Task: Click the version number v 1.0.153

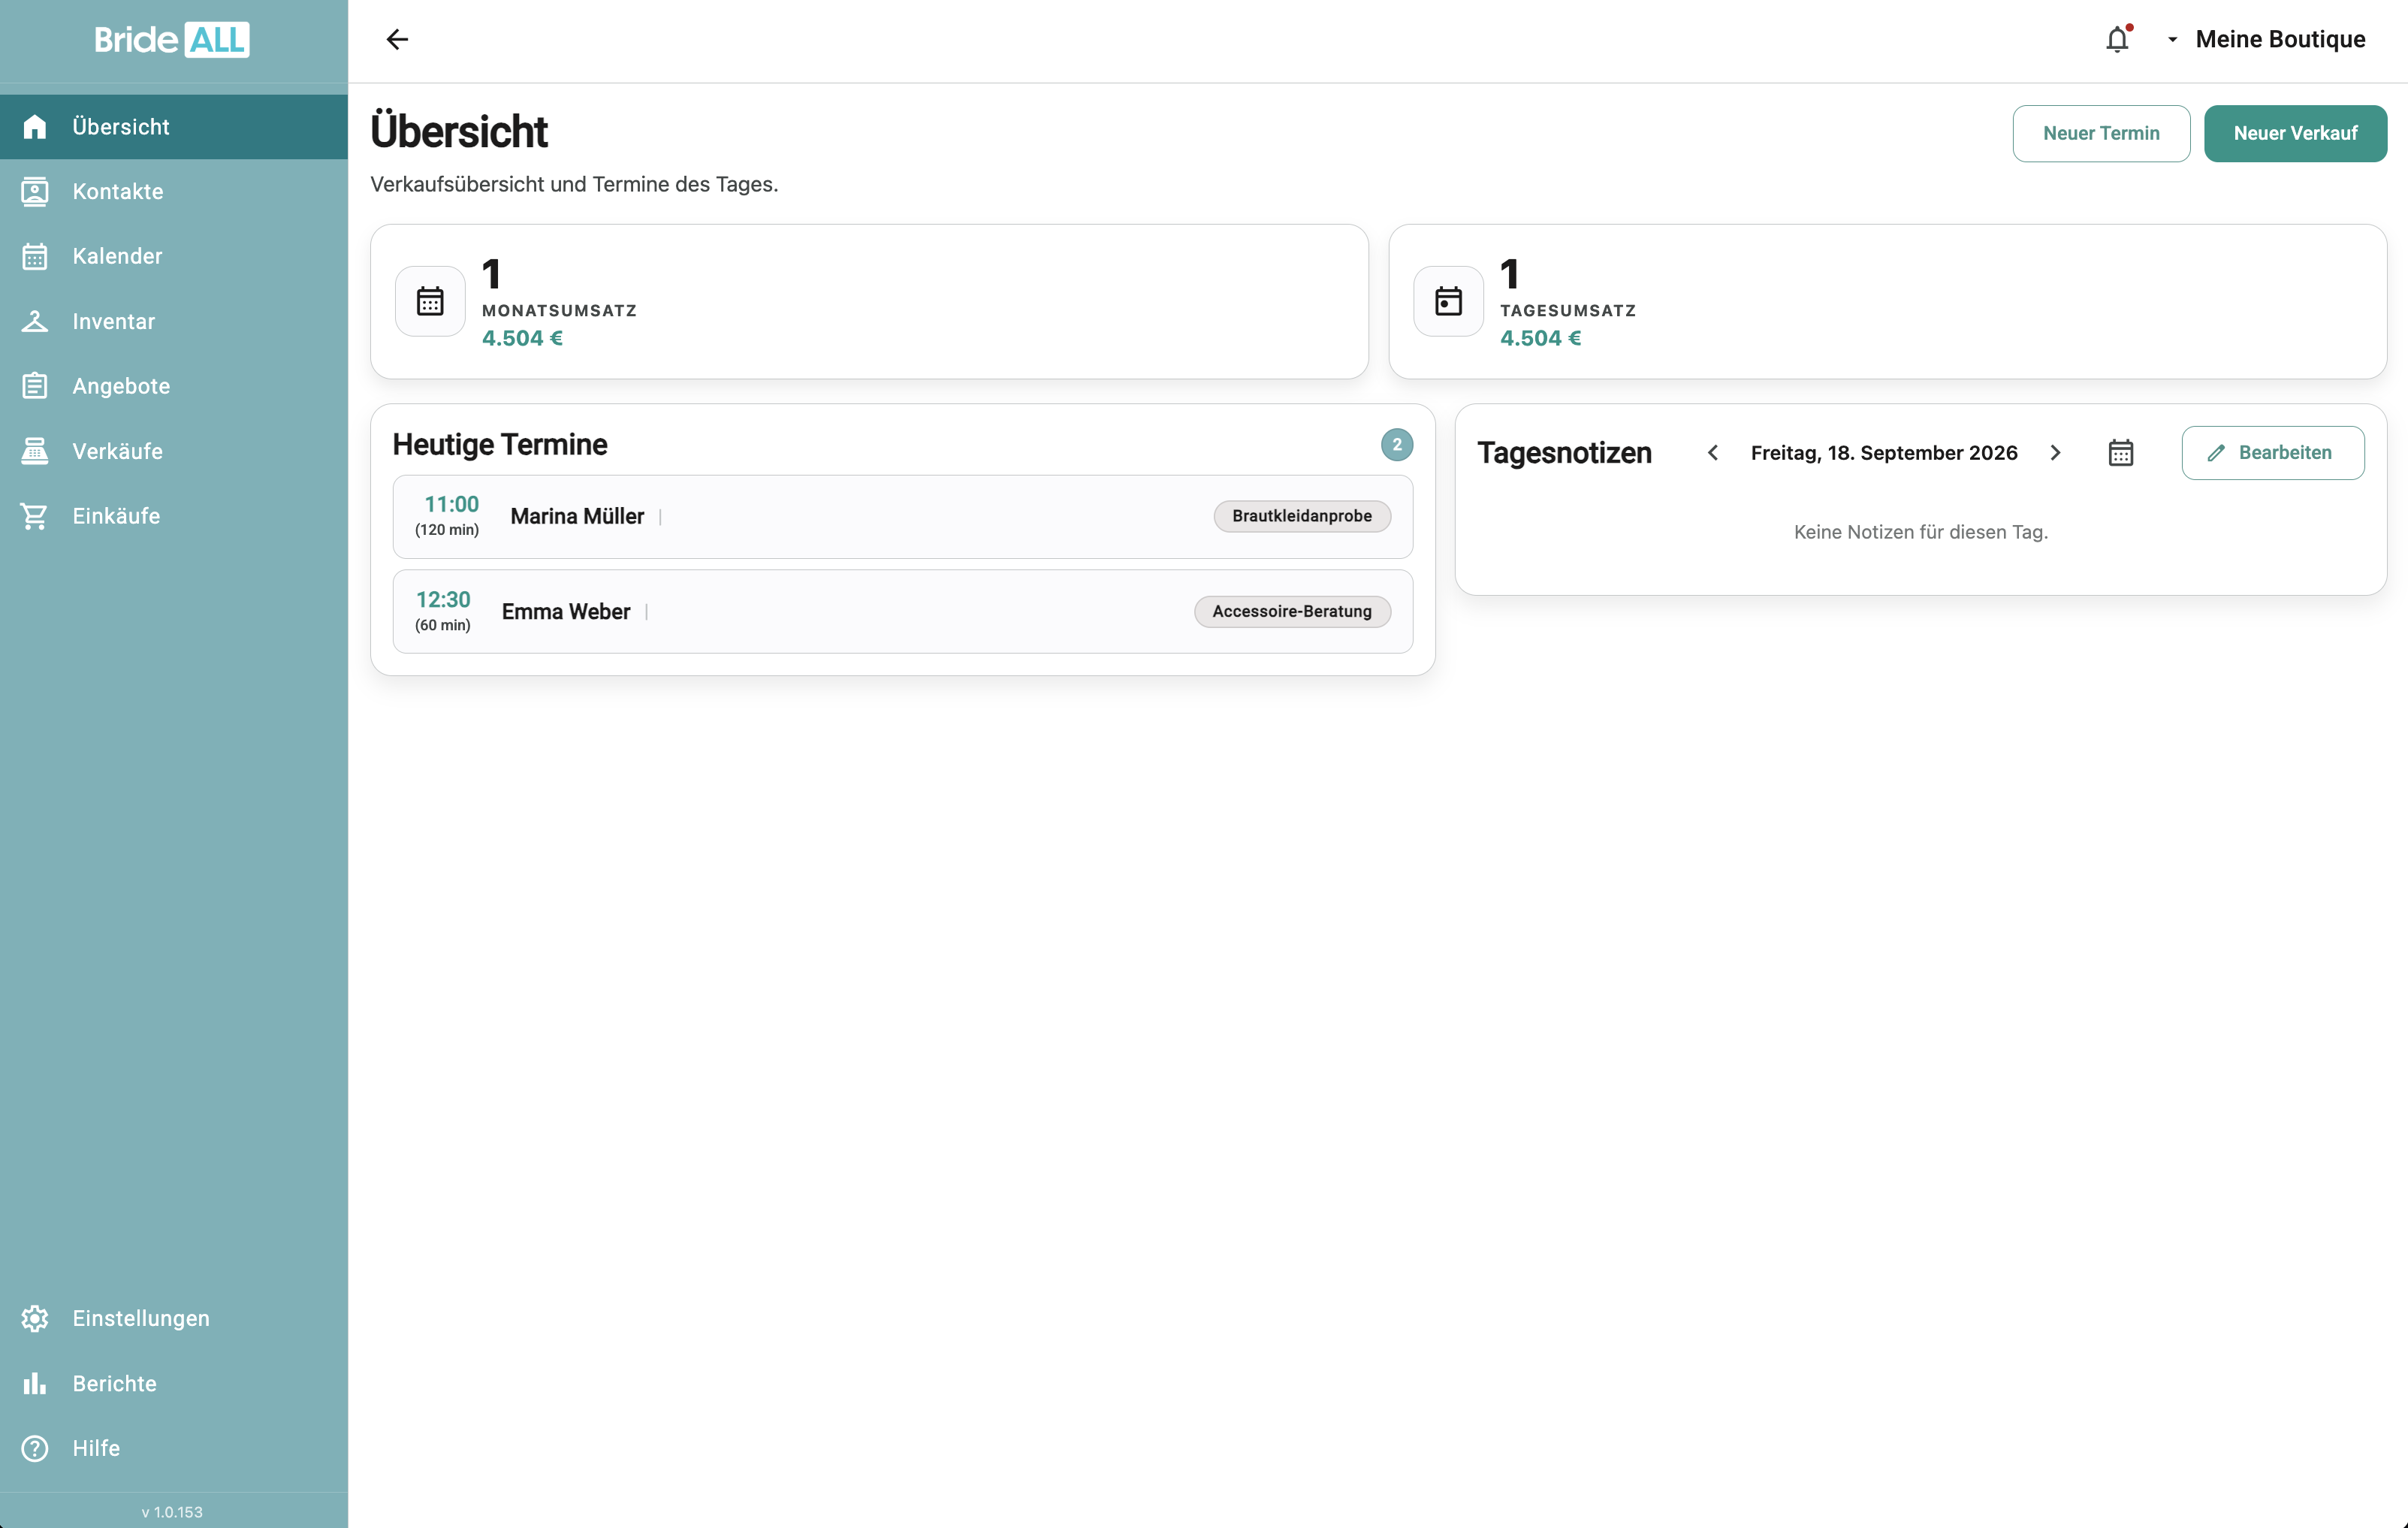Action: tap(172, 1511)
